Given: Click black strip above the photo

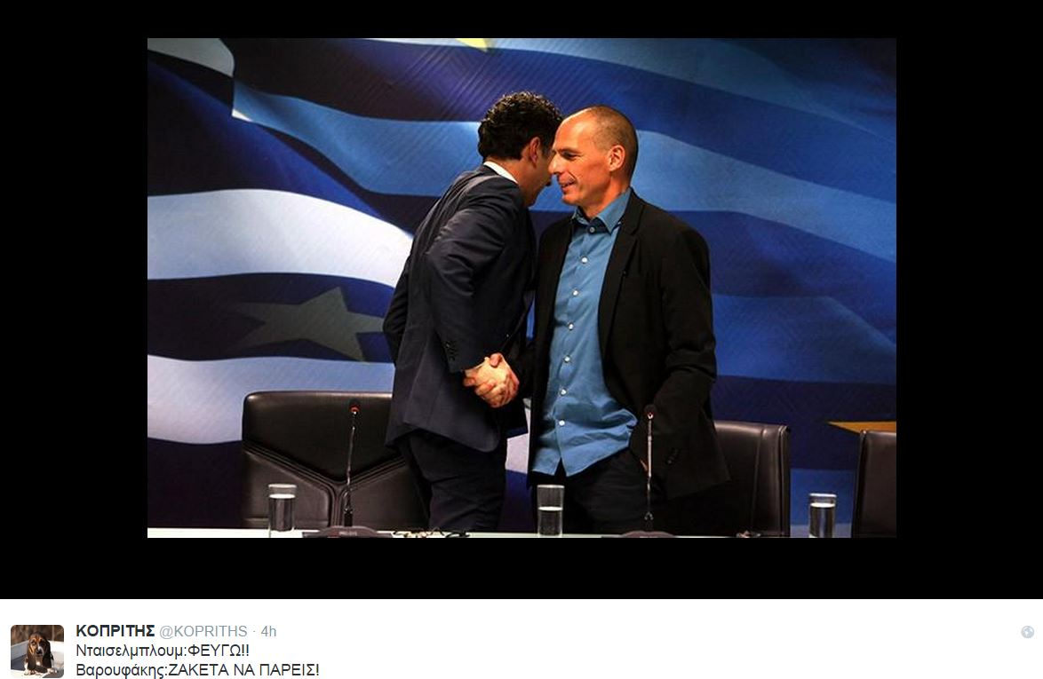Looking at the screenshot, I should click(521, 19).
